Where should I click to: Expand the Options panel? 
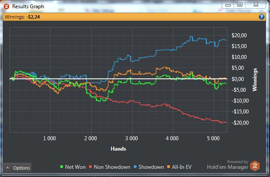tap(17, 167)
